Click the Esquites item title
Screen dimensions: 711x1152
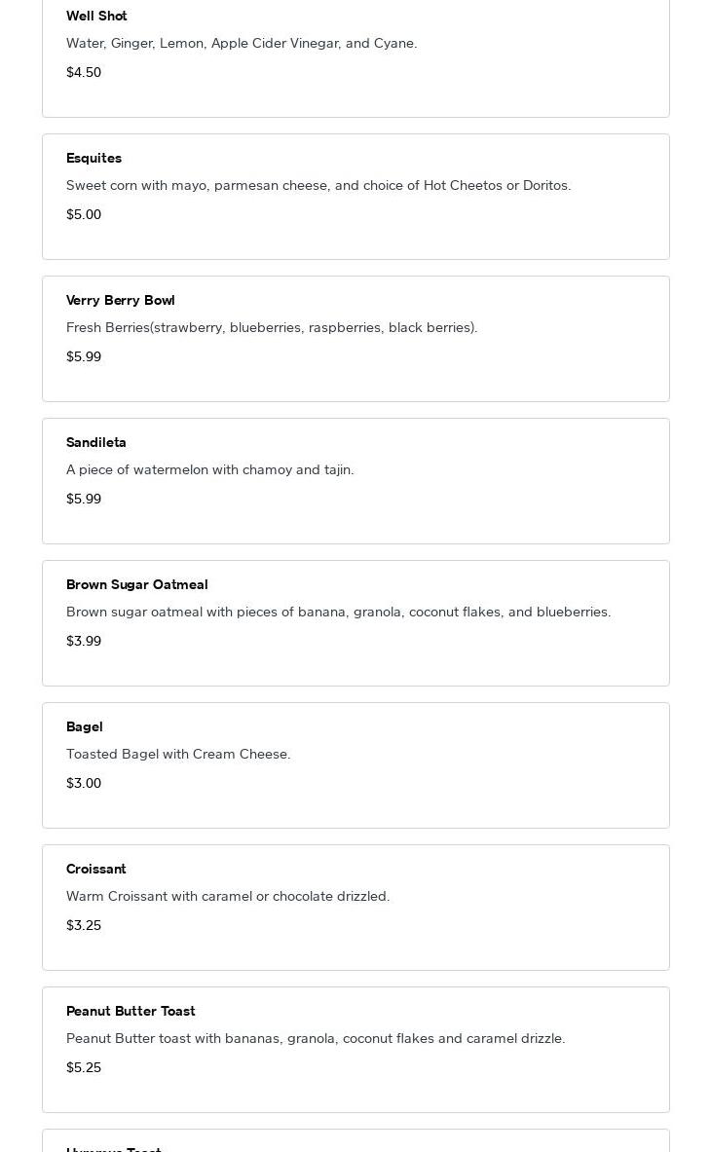coord(94,158)
